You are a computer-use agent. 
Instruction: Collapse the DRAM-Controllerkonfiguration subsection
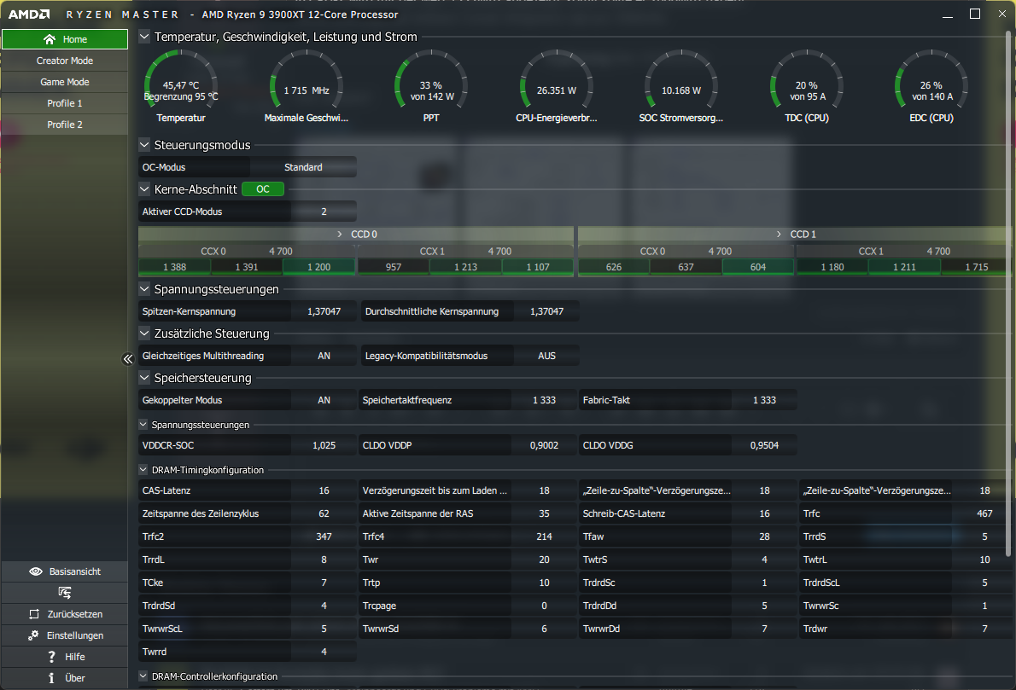click(143, 676)
